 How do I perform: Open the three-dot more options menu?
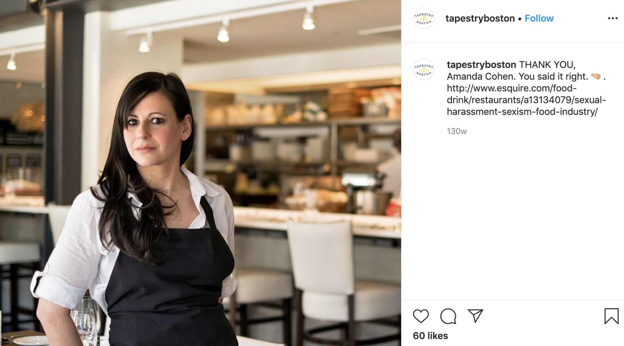coord(612,18)
